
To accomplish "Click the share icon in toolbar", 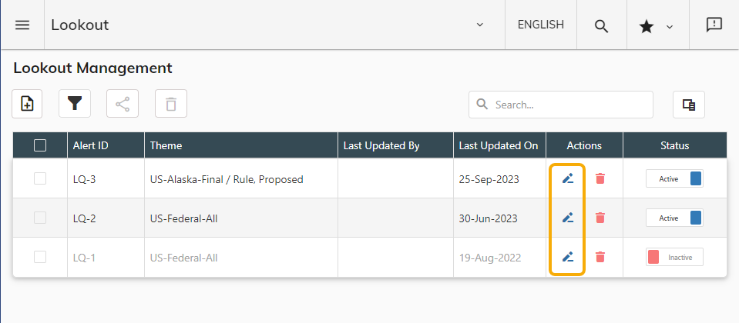I will (x=123, y=104).
